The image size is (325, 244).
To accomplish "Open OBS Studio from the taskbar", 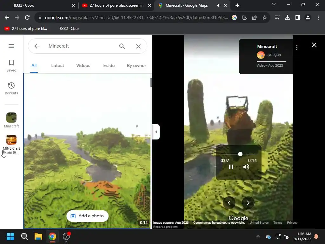I will click(x=66, y=236).
